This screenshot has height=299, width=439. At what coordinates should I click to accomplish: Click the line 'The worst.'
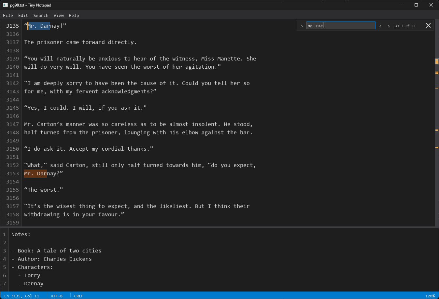[43, 190]
